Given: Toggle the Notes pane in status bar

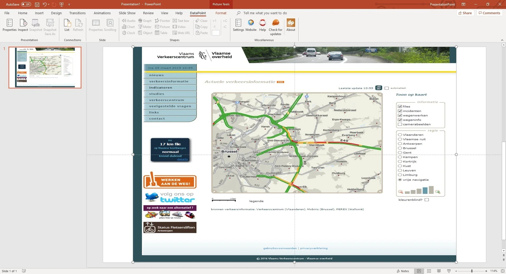Looking at the screenshot, I should pos(403,271).
